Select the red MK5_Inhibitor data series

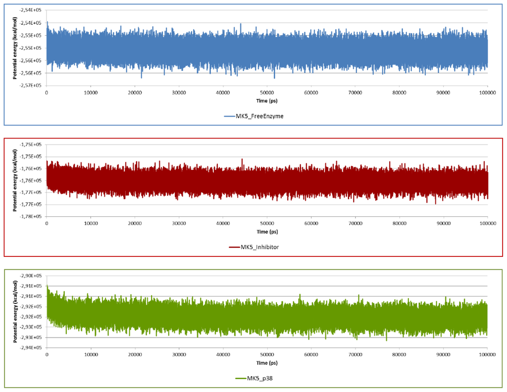pos(267,181)
